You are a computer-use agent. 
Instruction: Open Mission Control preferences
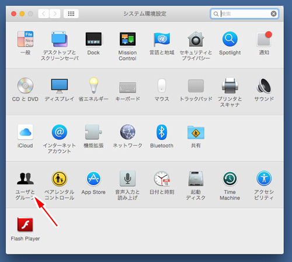point(127,39)
